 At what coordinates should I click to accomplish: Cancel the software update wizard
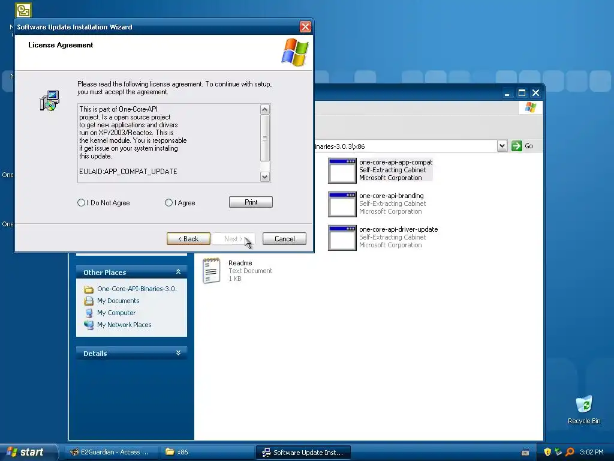[284, 239]
